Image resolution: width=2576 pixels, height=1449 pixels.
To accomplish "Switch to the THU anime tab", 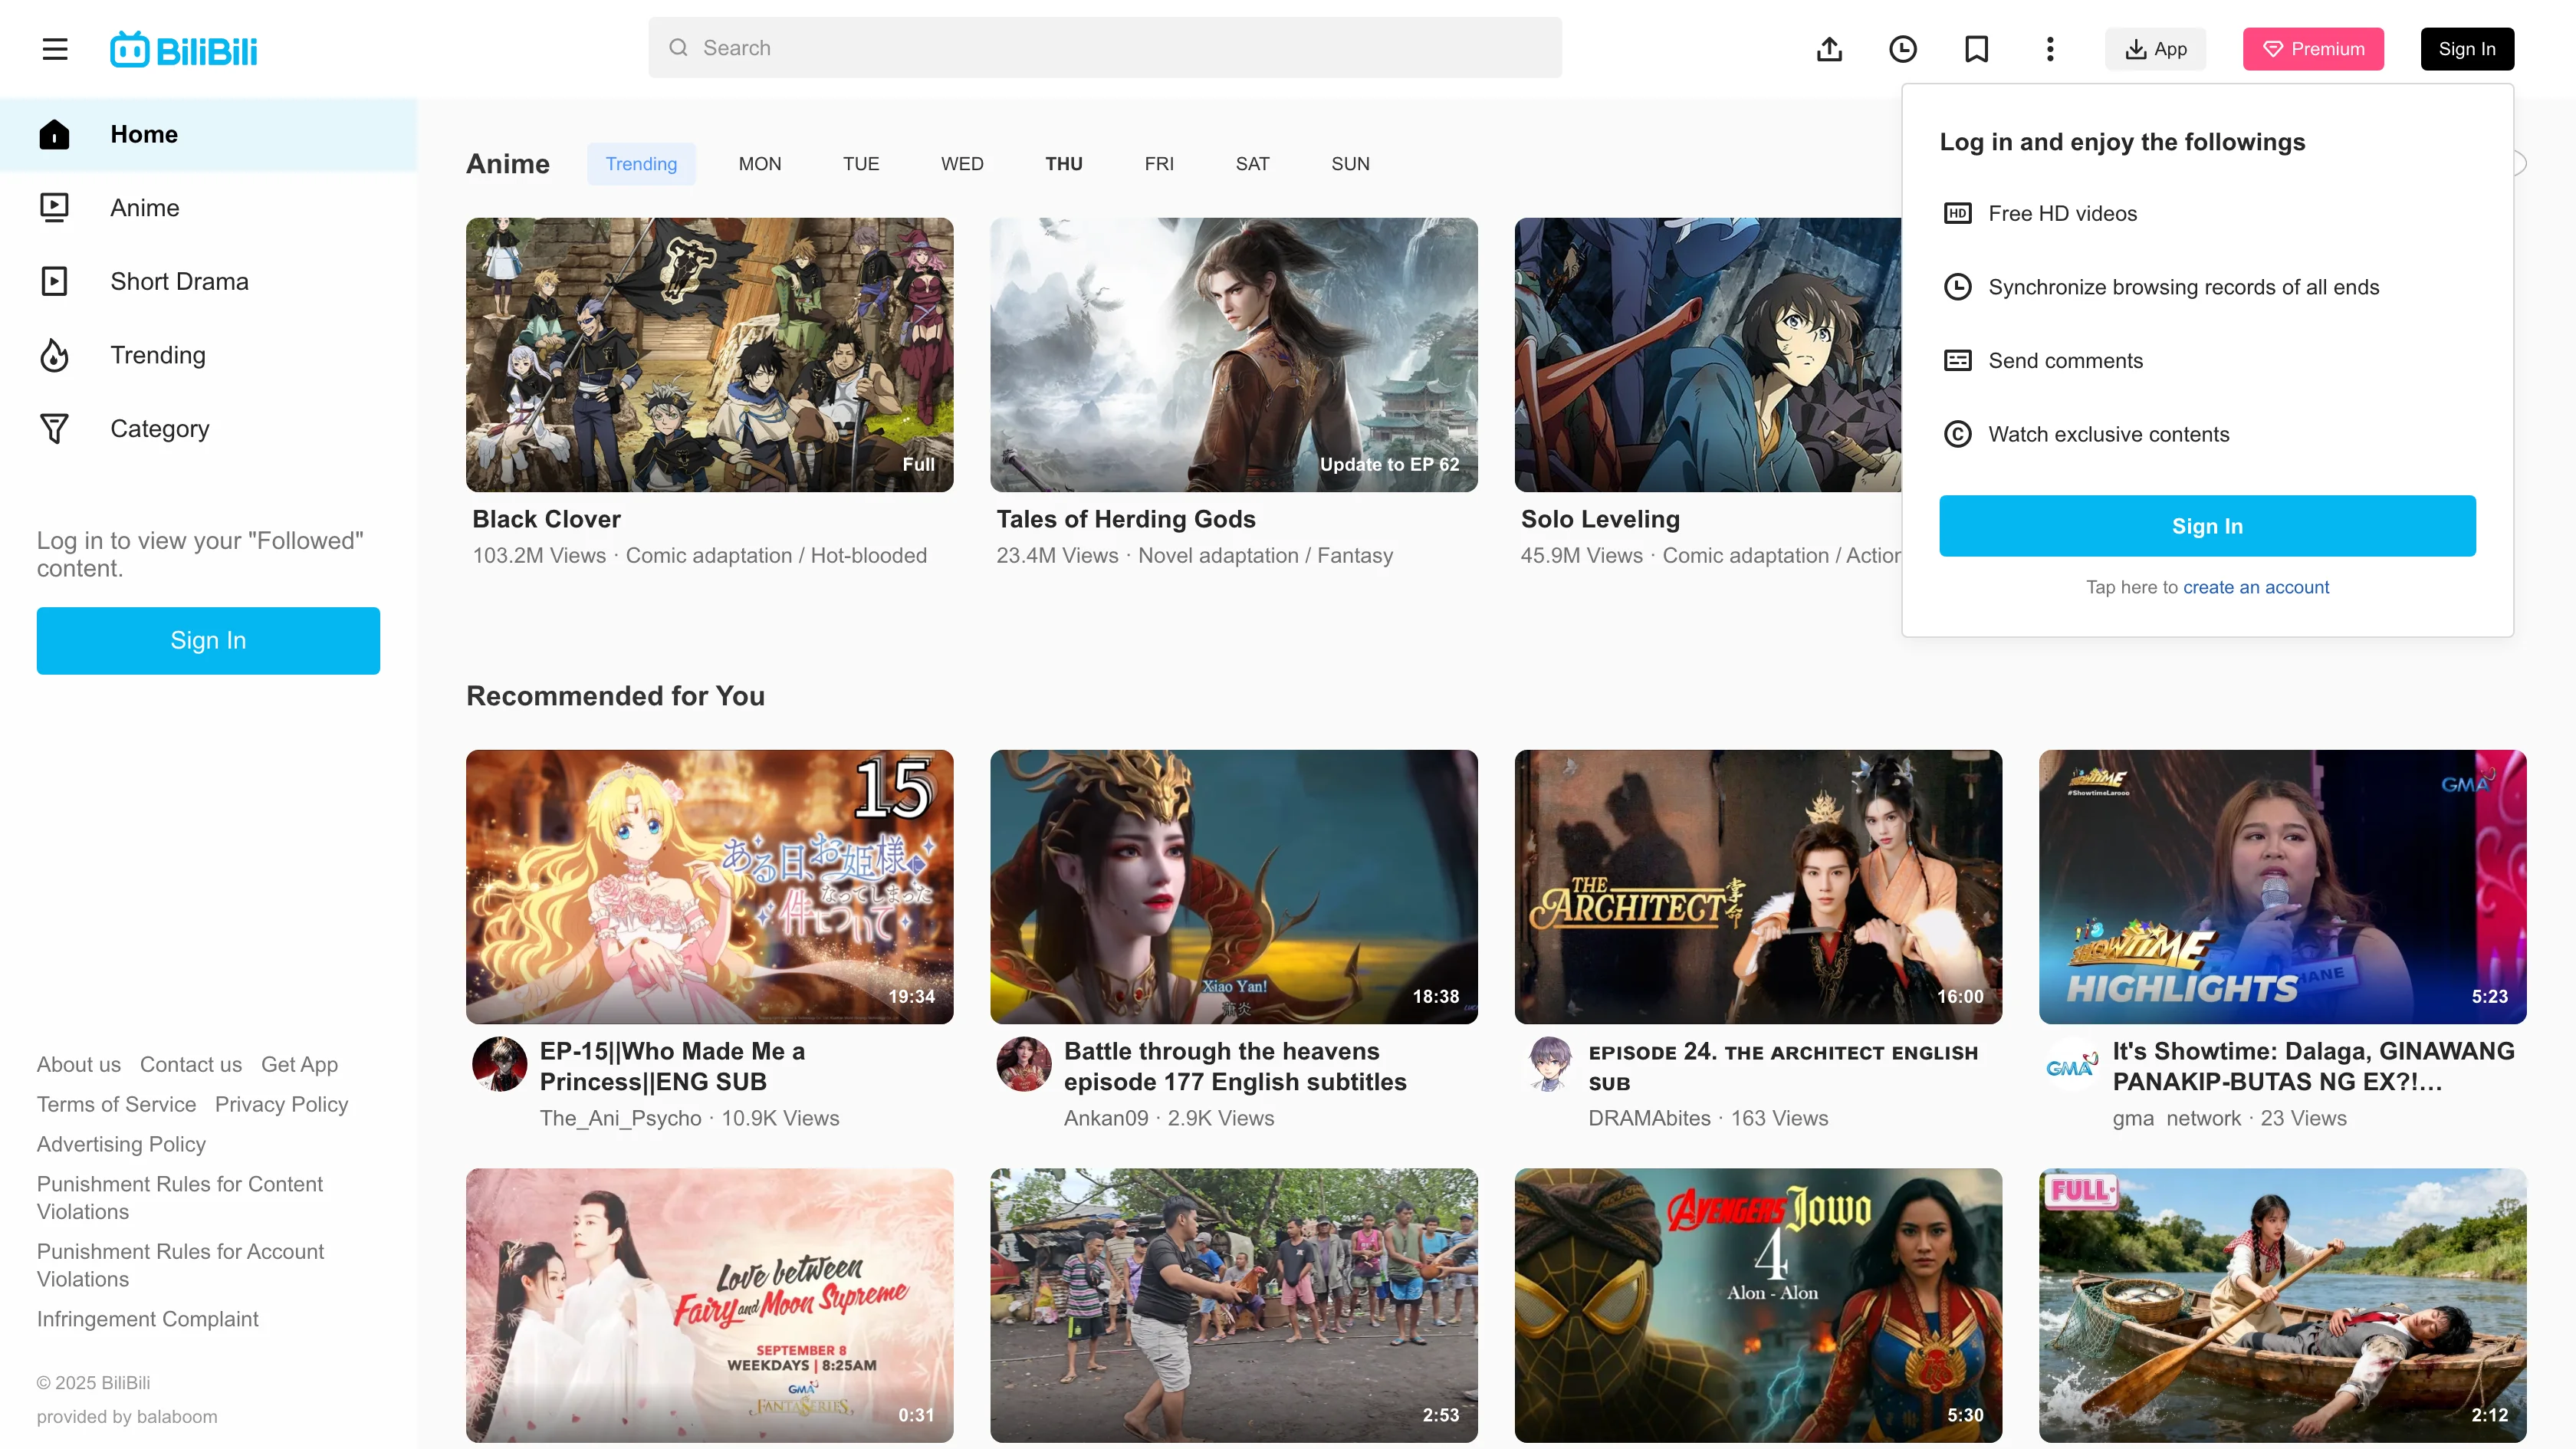I will [x=1063, y=164].
